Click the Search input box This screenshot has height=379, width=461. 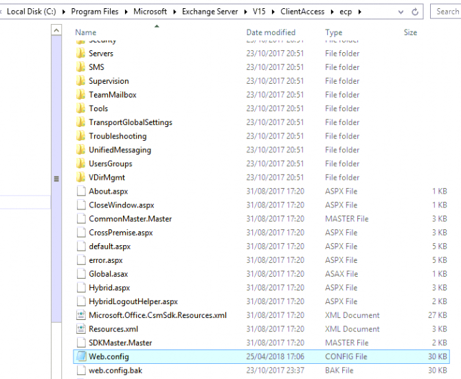(447, 12)
